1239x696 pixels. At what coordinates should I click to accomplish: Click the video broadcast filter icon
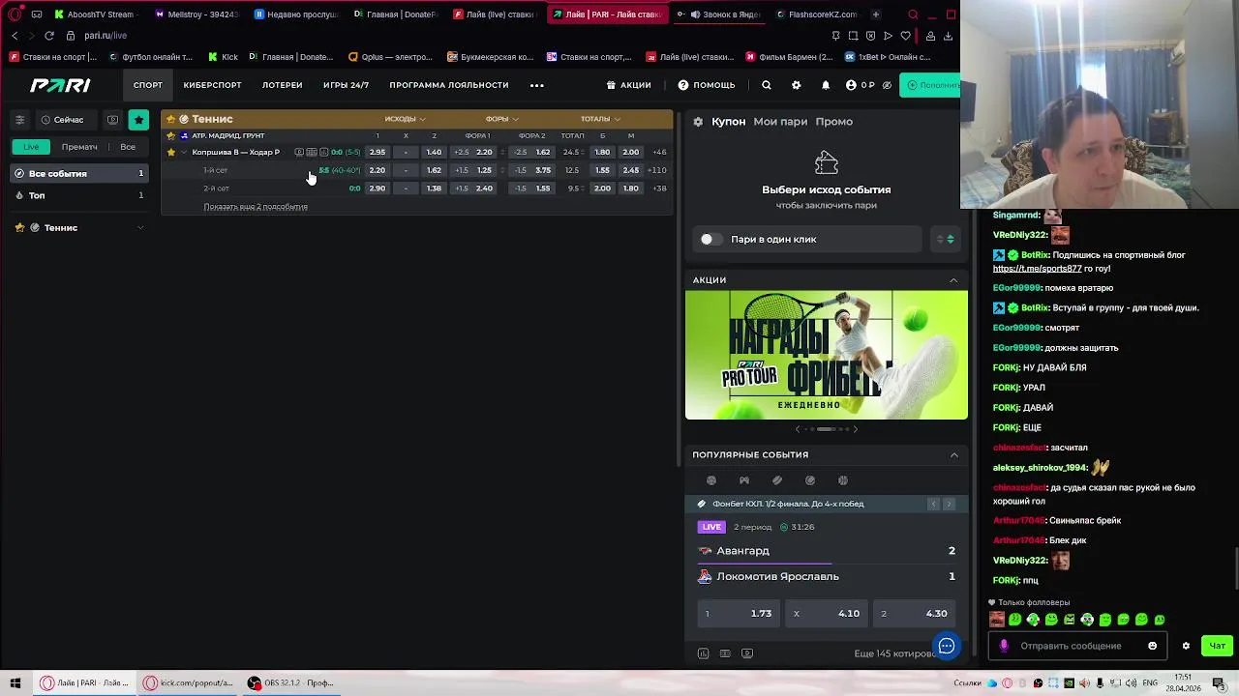pos(113,120)
